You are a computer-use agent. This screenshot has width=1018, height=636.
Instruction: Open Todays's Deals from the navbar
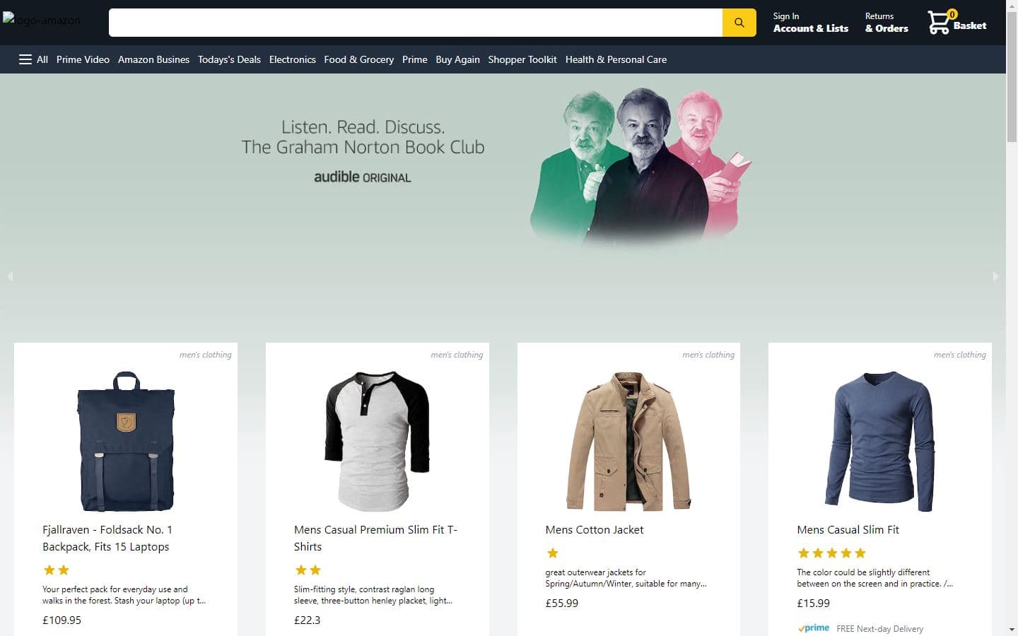click(x=229, y=59)
